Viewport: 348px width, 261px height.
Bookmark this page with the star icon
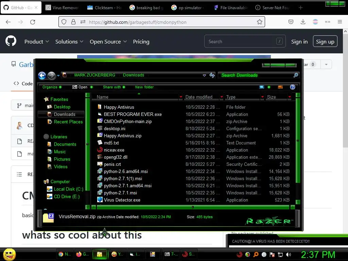[x=259, y=22]
